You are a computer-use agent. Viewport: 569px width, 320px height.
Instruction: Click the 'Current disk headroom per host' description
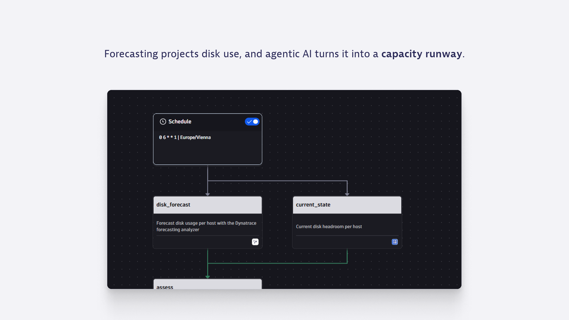tap(329, 227)
